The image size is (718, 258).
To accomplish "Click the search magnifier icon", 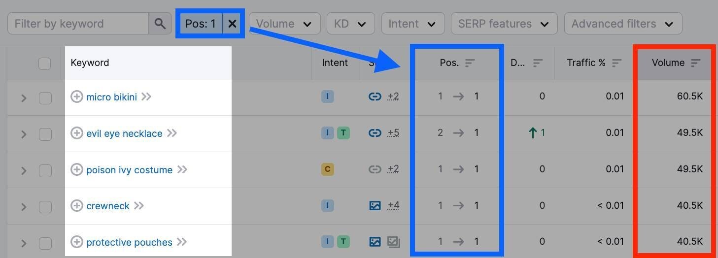I will [160, 24].
